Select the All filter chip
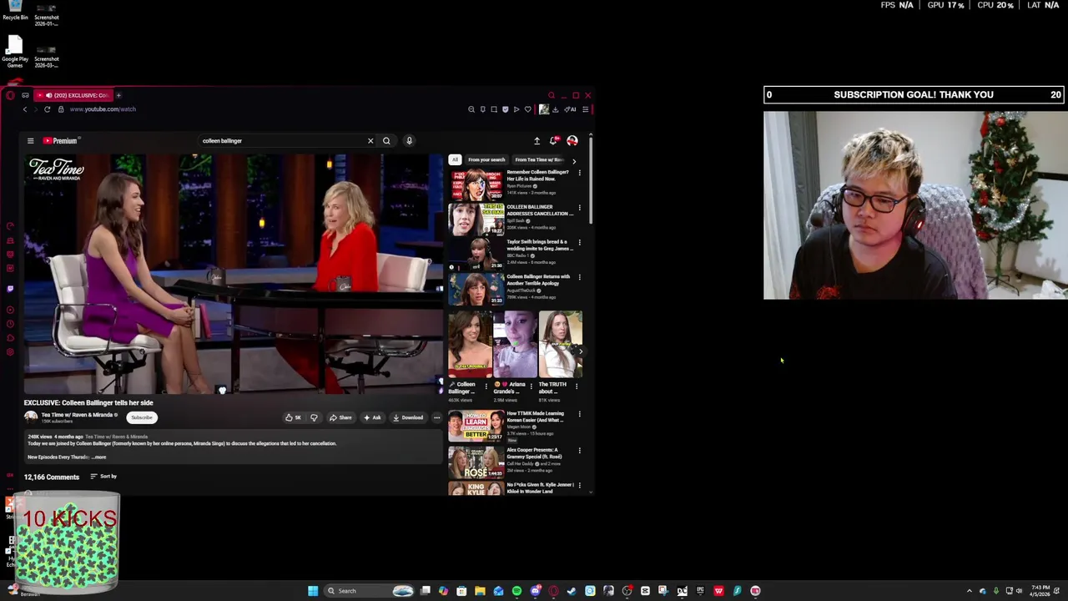 tap(455, 159)
